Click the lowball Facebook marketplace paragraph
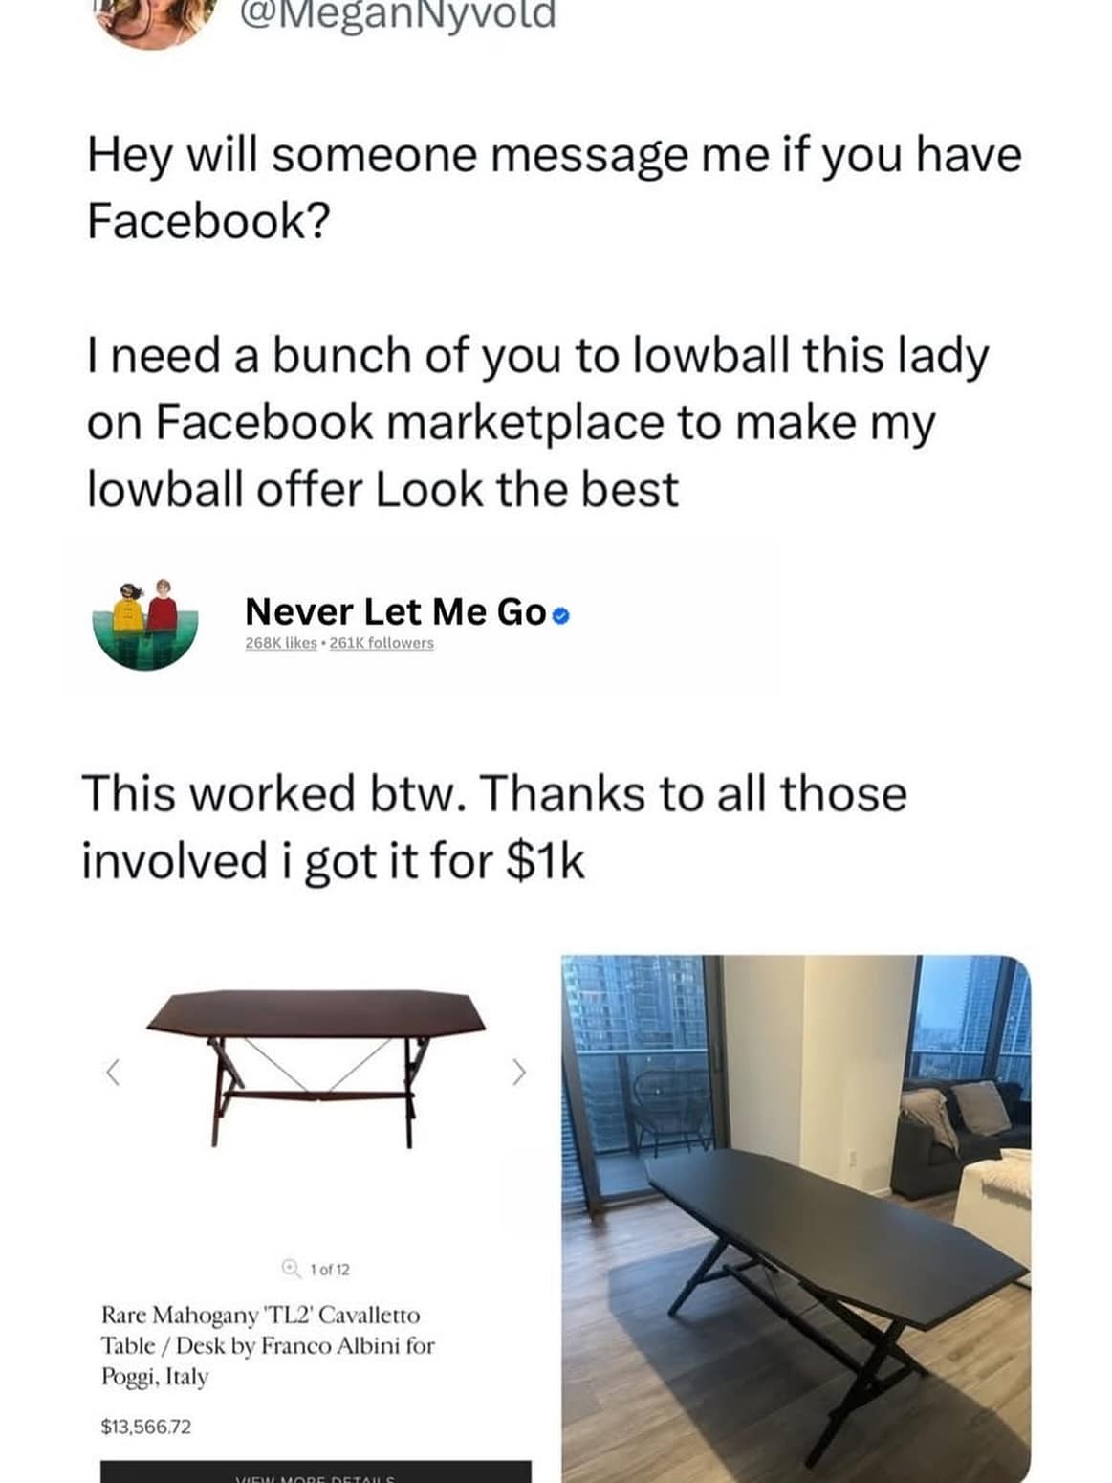Screen dimensions: 1112x1483 [x=537, y=422]
